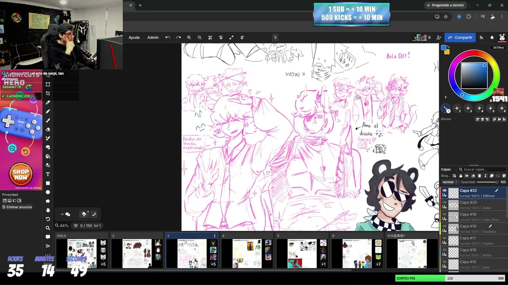
Task: Select the rotate canvas tool
Action: click(48, 219)
